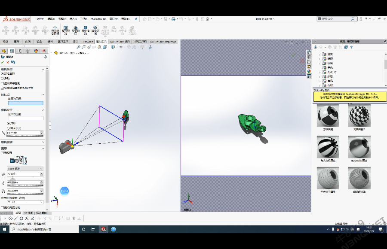Screen dimensions: 387x249
Task: Click the Home icon in title toolbar
Action: click(x=144, y=19)
